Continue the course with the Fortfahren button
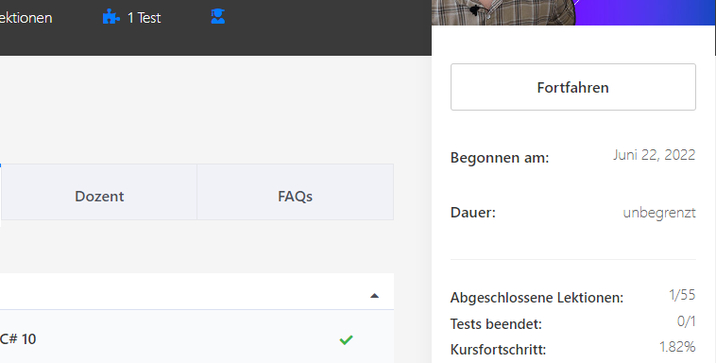Viewport: 716px width, 363px height. point(573,87)
